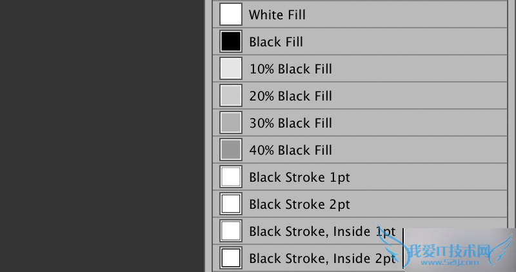This screenshot has width=516, height=272.
Task: Click the 10% Black Fill swatch icon
Action: 231,68
